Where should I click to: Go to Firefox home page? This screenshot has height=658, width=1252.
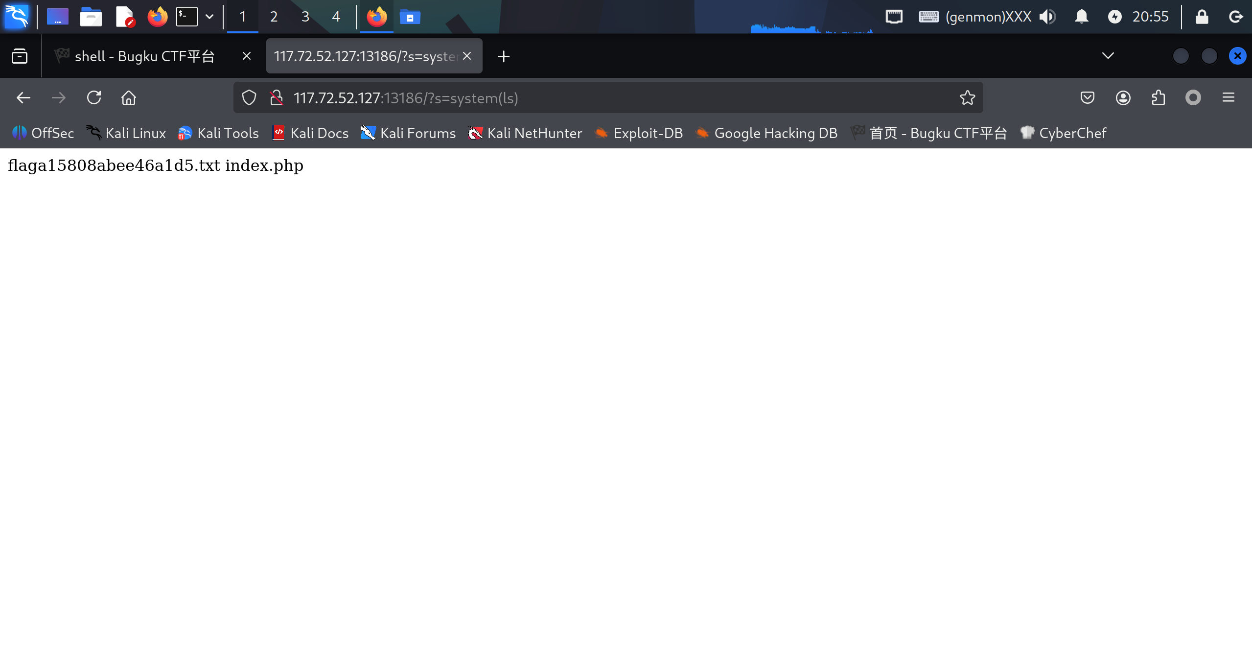129,98
